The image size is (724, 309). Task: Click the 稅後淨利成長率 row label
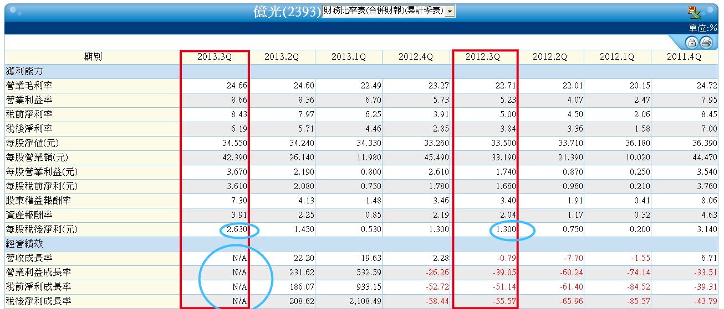38,301
